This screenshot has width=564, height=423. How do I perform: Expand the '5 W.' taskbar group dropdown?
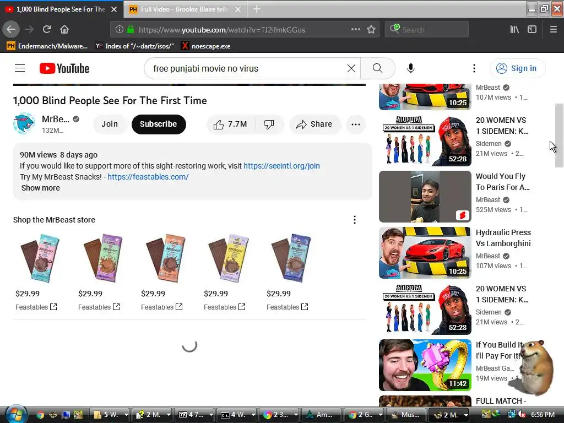(126, 415)
